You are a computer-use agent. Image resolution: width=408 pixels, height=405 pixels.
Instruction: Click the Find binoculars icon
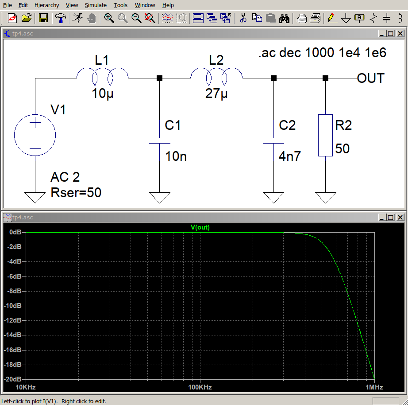(284, 18)
